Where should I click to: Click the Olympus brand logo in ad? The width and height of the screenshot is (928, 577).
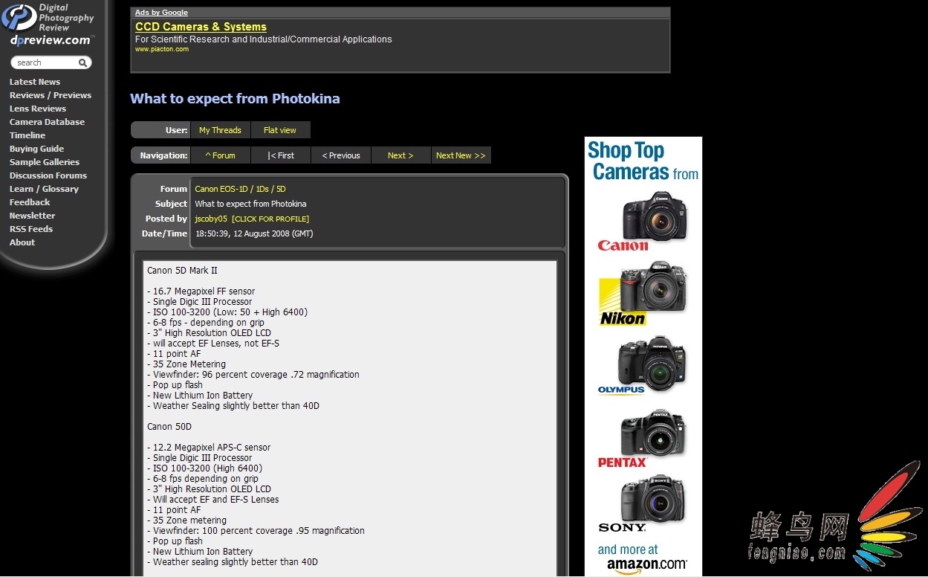[621, 390]
